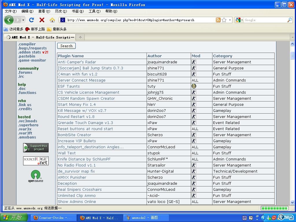Open the list all tabs dropdown

coord(293,37)
